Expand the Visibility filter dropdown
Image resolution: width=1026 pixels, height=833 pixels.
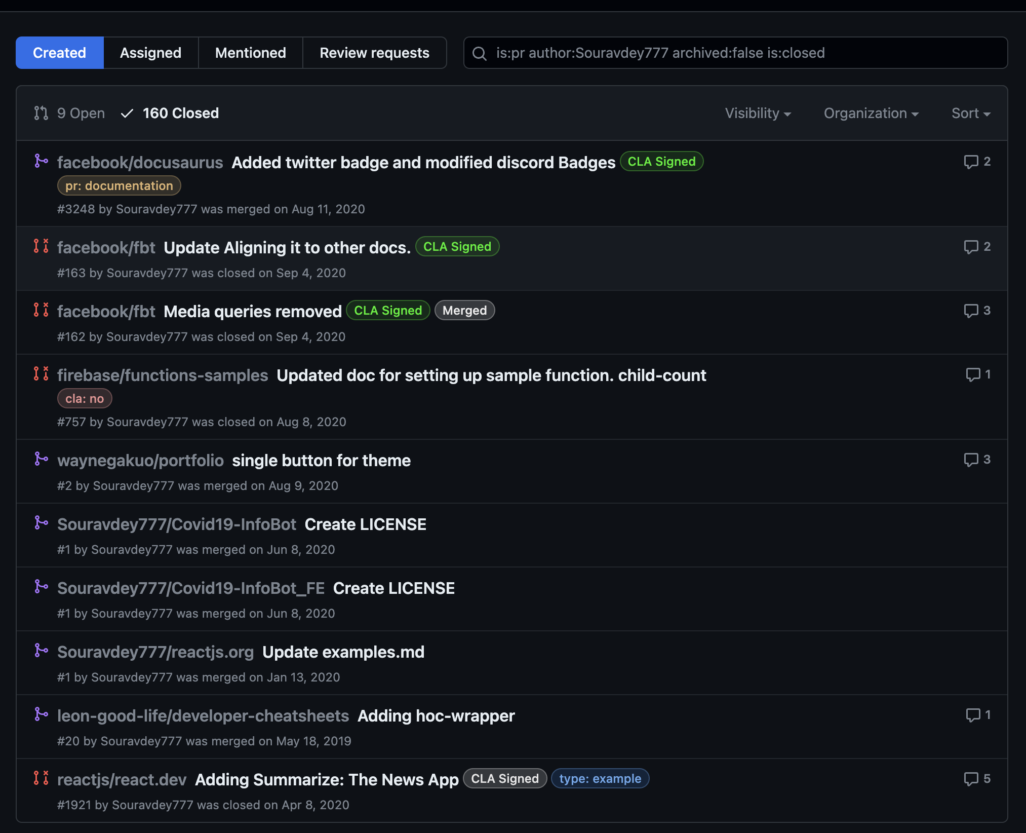[758, 113]
